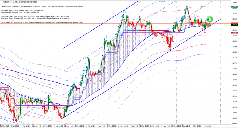Click the orange price label on the price axis
The height and width of the screenshot is (128, 238).
click(x=234, y=23)
